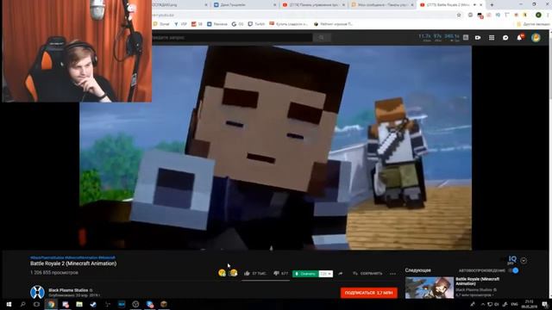Click the create video camera icon
Screen dimensions: 552x310
(x=478, y=38)
